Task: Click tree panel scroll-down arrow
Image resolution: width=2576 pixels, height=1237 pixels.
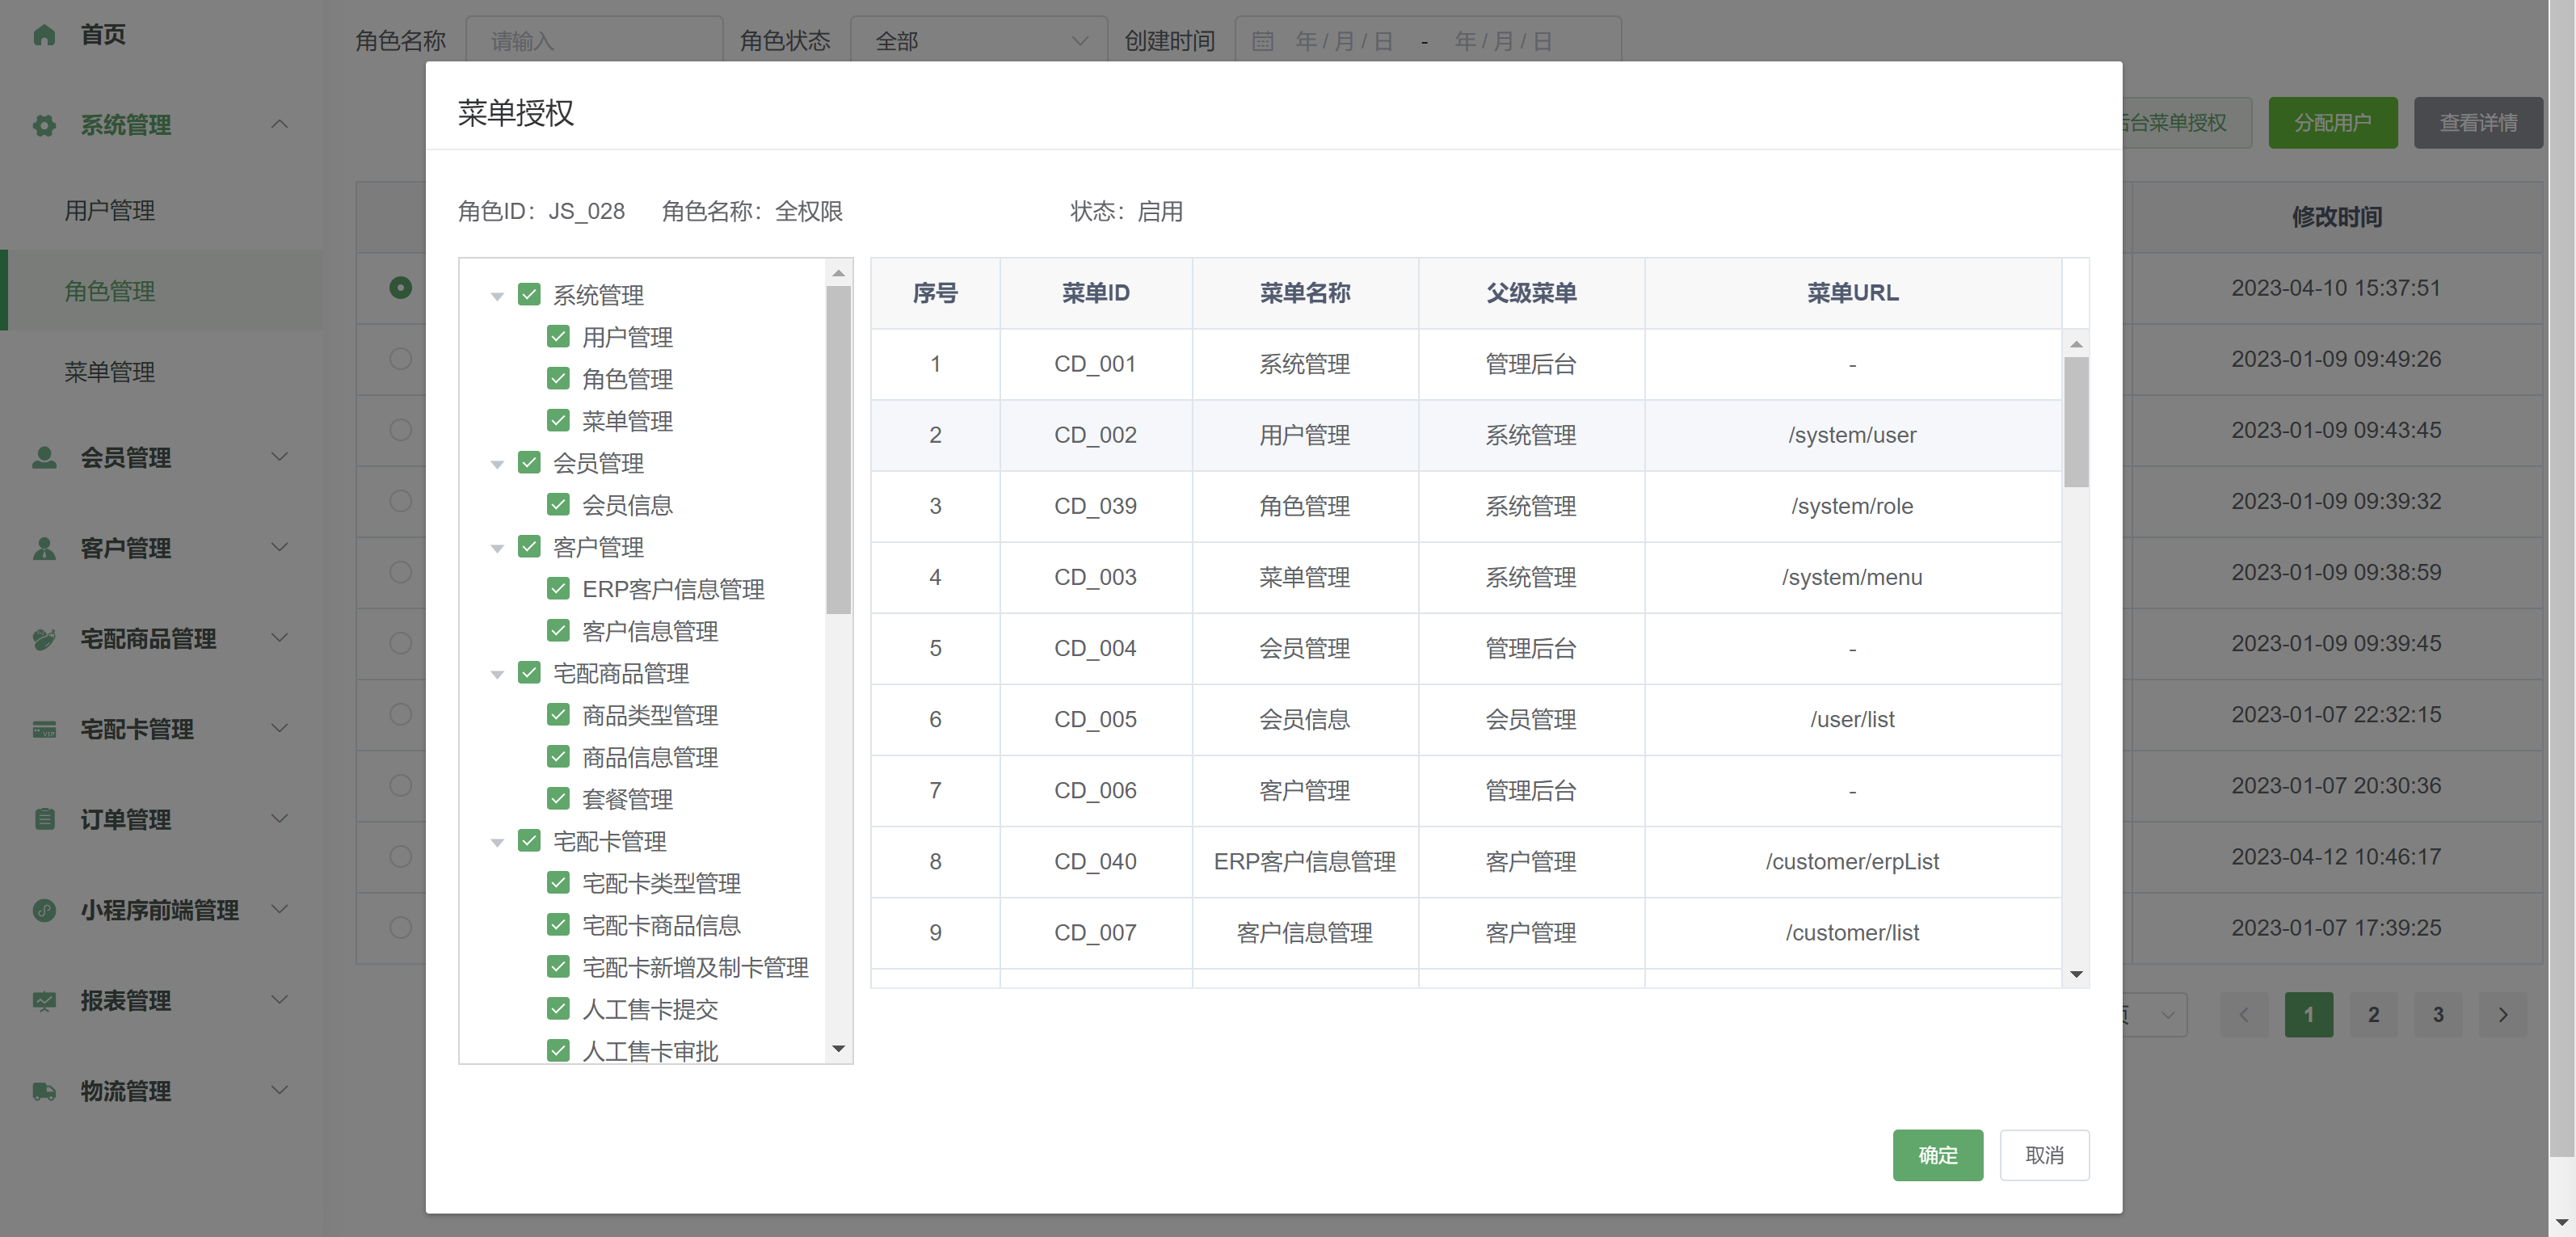Action: point(838,1049)
